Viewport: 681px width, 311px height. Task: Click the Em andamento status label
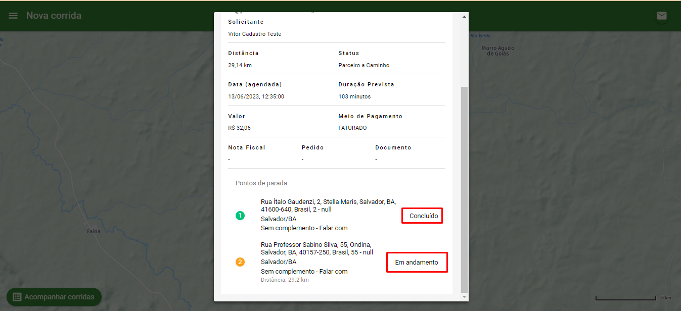click(x=417, y=263)
